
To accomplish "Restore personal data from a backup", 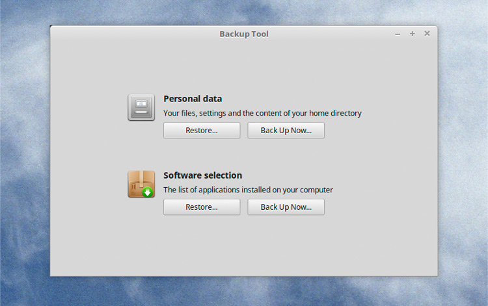I will pyautogui.click(x=202, y=131).
